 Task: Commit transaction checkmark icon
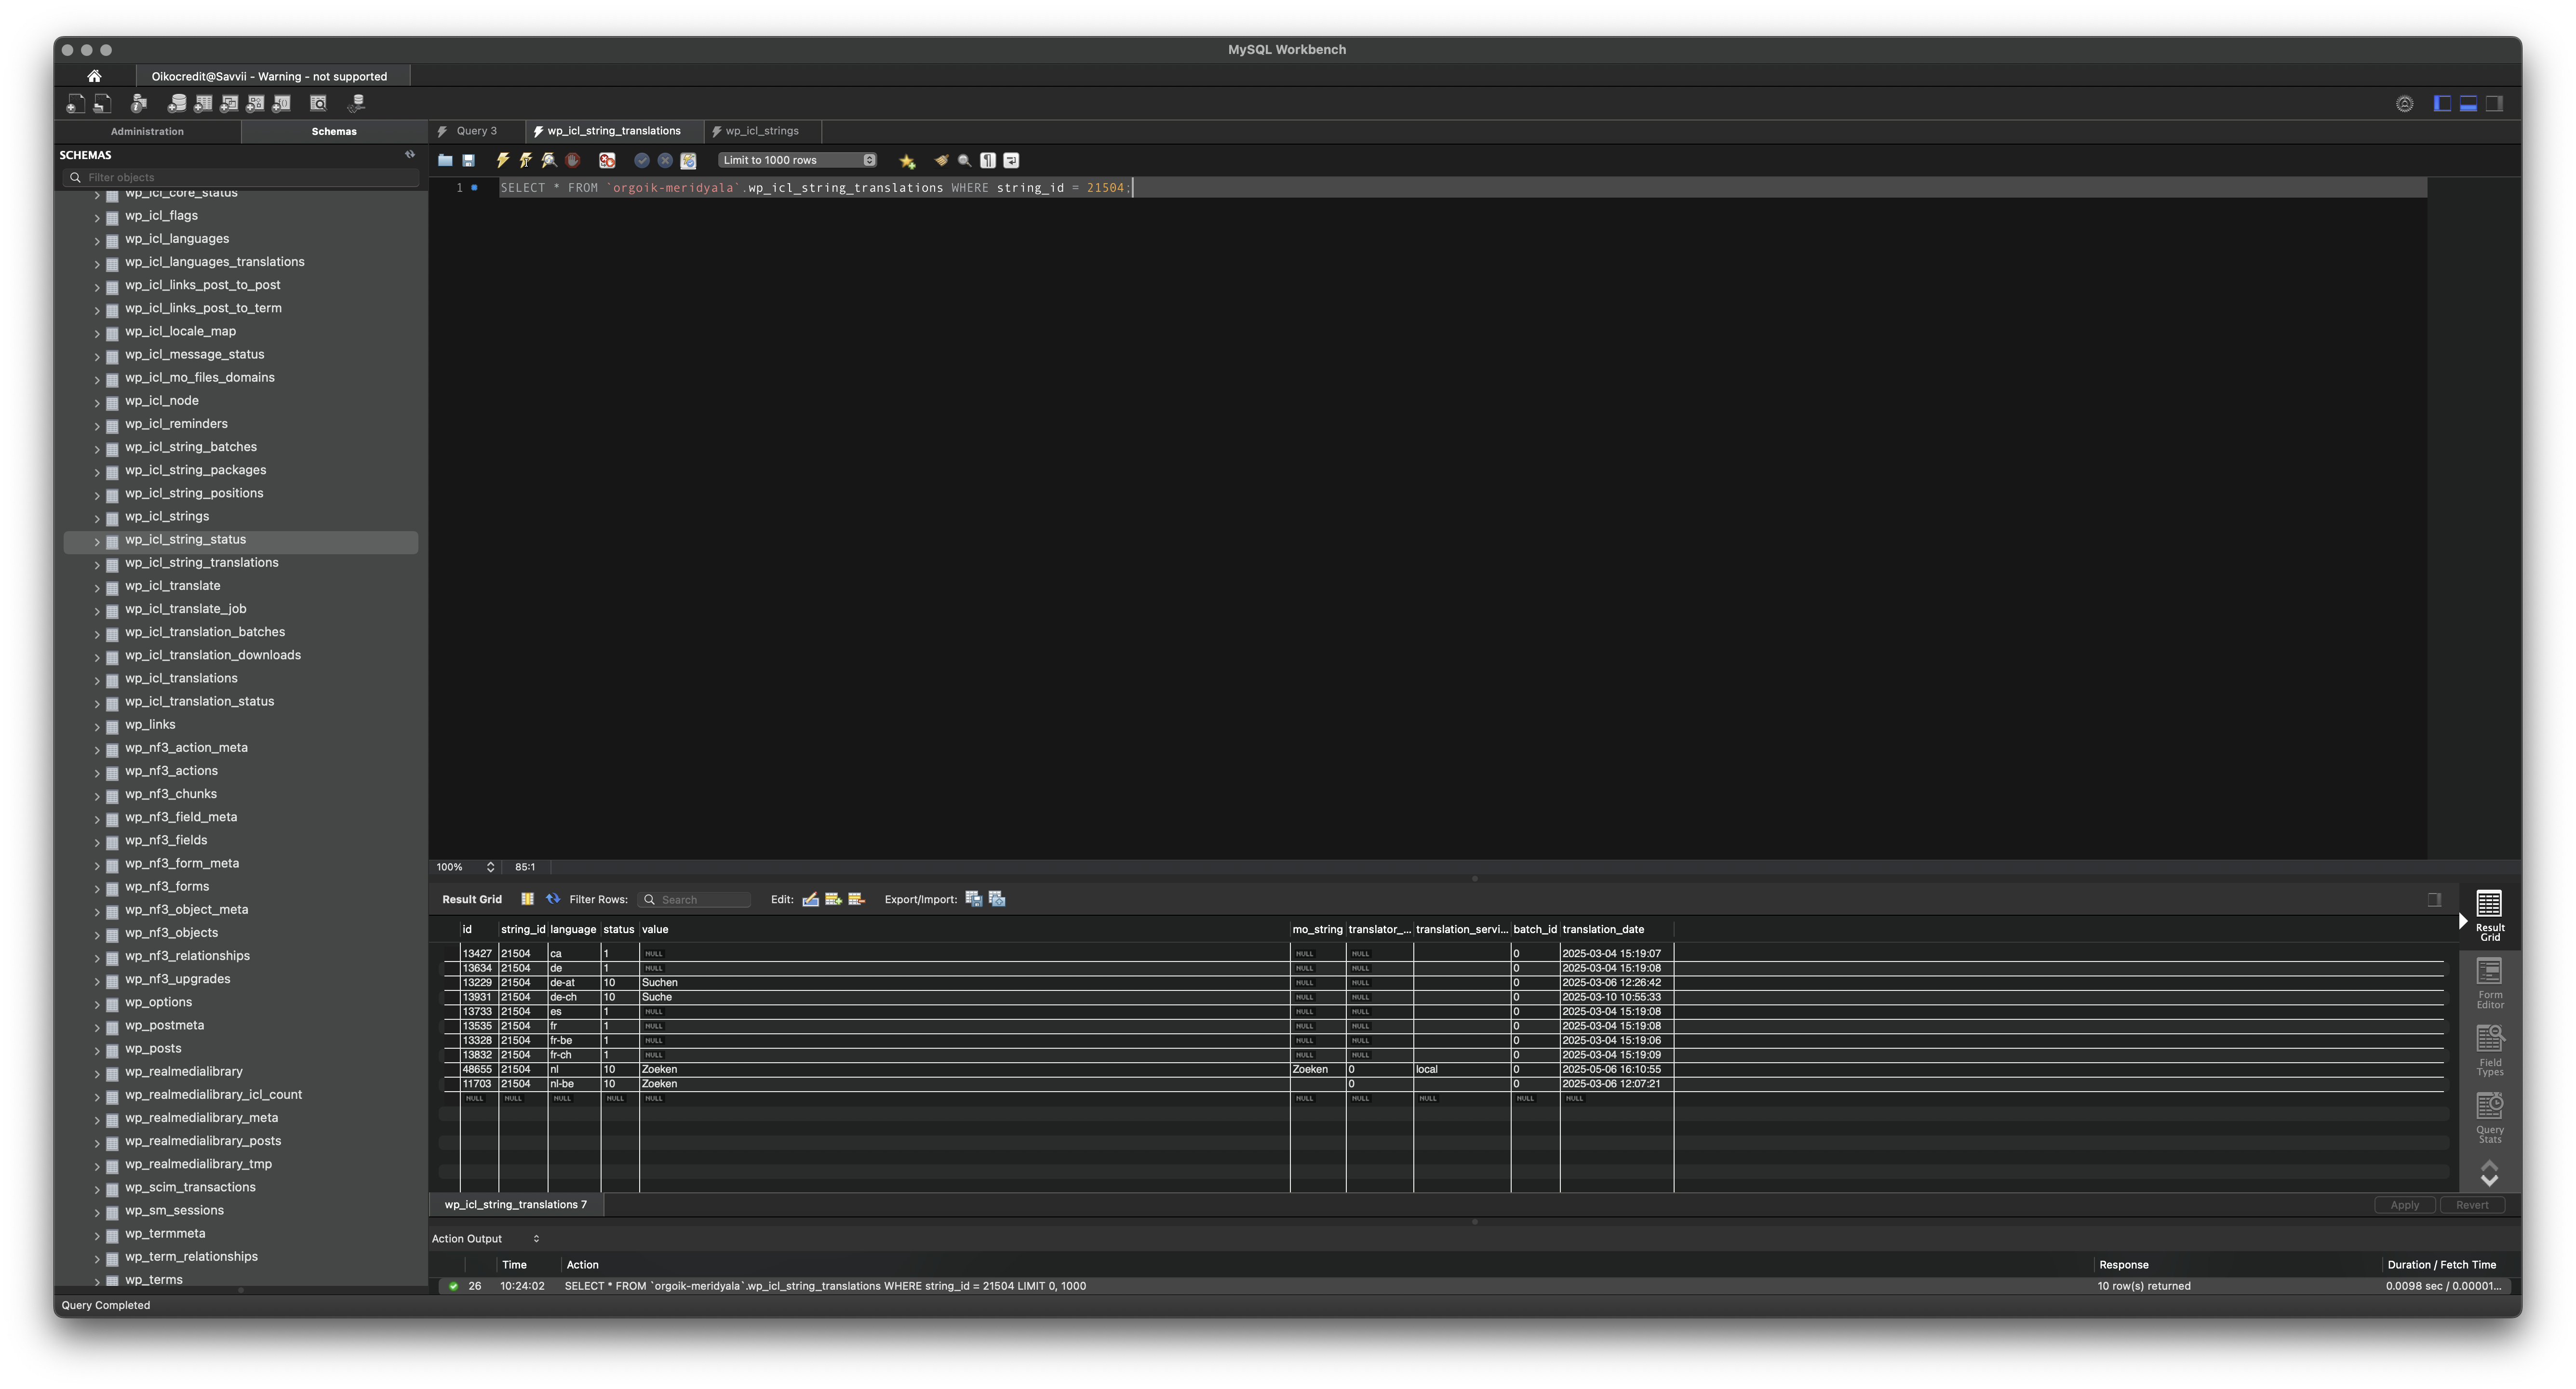click(x=642, y=160)
